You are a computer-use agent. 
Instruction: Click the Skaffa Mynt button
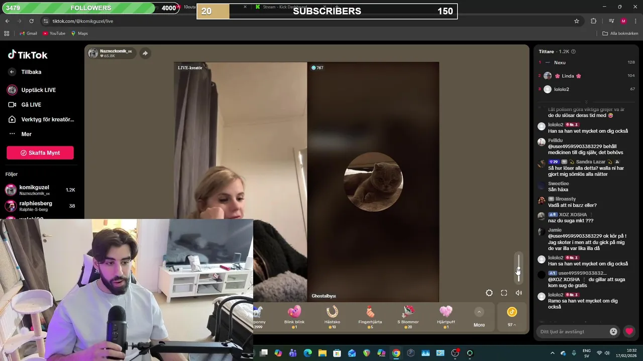coord(40,153)
